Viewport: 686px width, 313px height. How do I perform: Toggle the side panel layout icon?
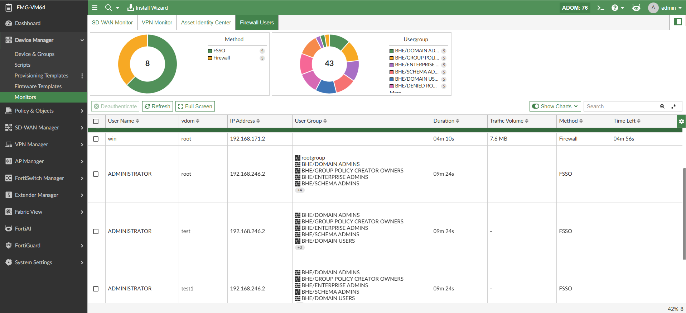coord(677,22)
